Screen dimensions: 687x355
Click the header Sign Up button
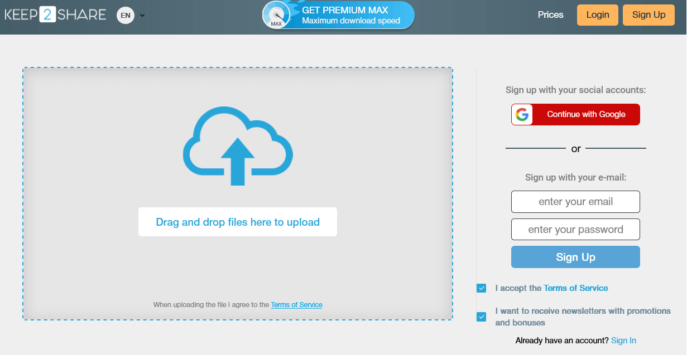[649, 15]
